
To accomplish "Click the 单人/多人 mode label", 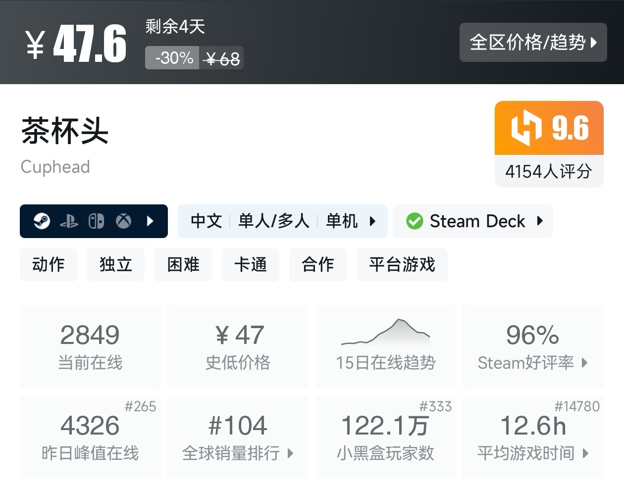I will (x=274, y=221).
